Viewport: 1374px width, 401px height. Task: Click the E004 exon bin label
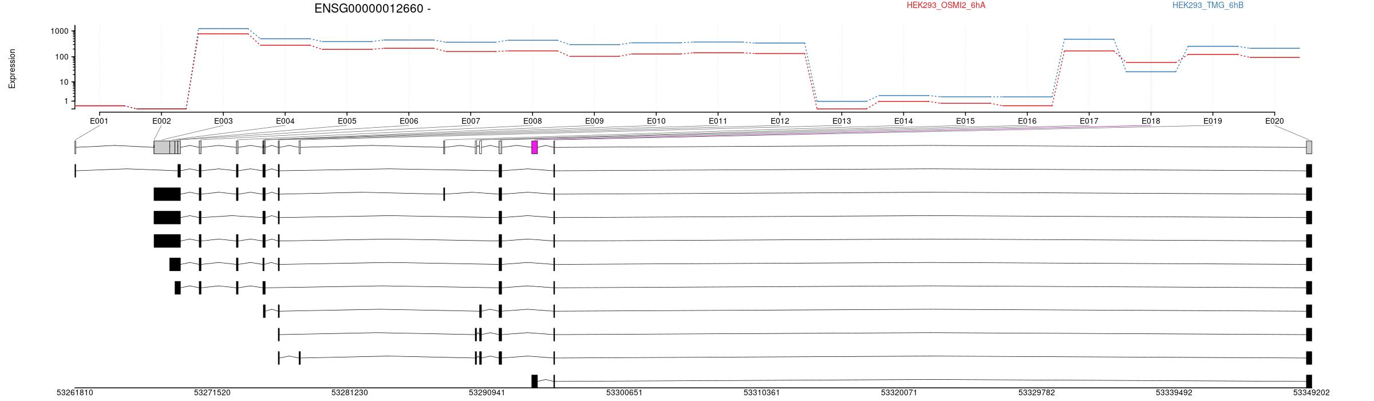285,121
